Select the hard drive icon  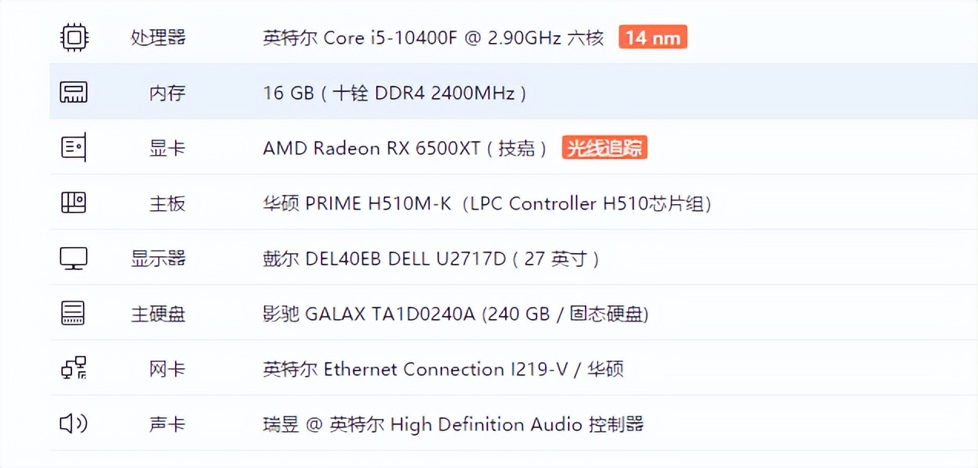pos(73,313)
